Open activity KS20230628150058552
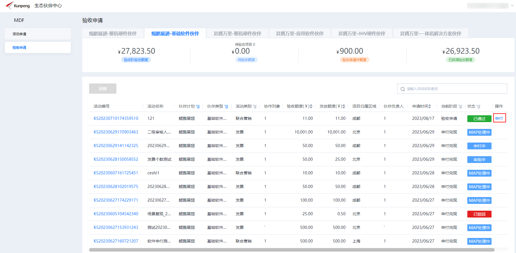 click(x=116, y=159)
